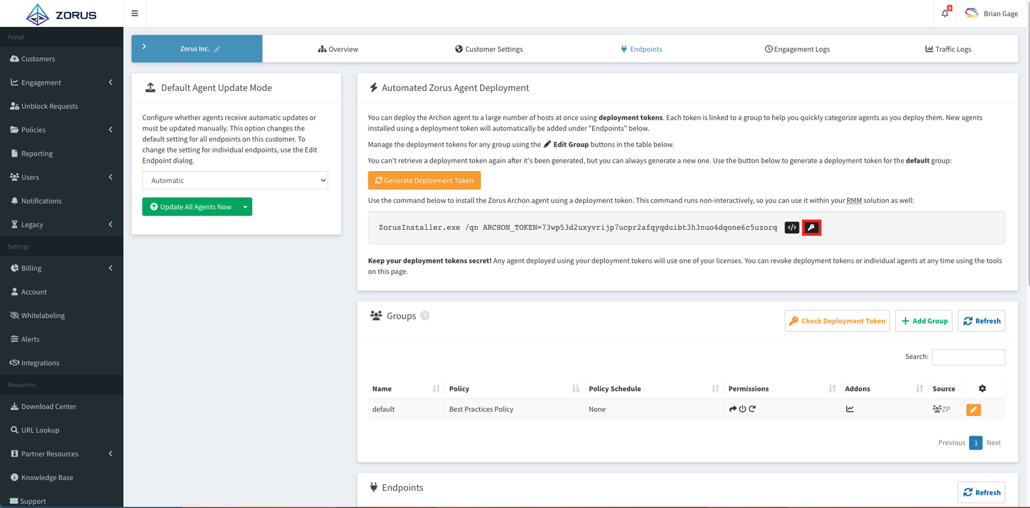
Task: Click Generate Deployment Token button
Action: click(424, 180)
